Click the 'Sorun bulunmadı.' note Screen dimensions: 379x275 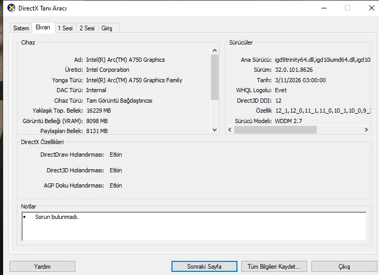click(57, 217)
